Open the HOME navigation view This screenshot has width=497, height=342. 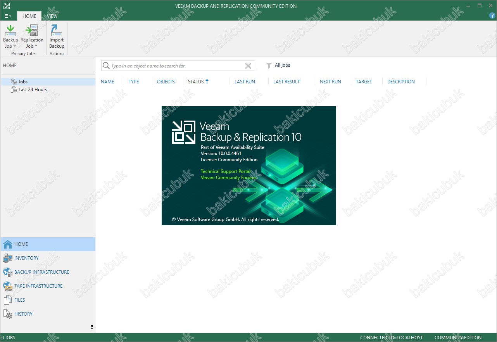click(x=48, y=244)
